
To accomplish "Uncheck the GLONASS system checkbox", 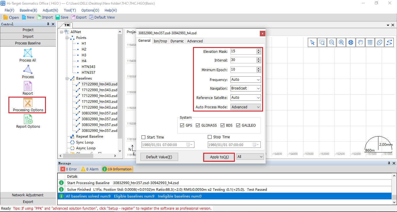I will (x=198, y=125).
